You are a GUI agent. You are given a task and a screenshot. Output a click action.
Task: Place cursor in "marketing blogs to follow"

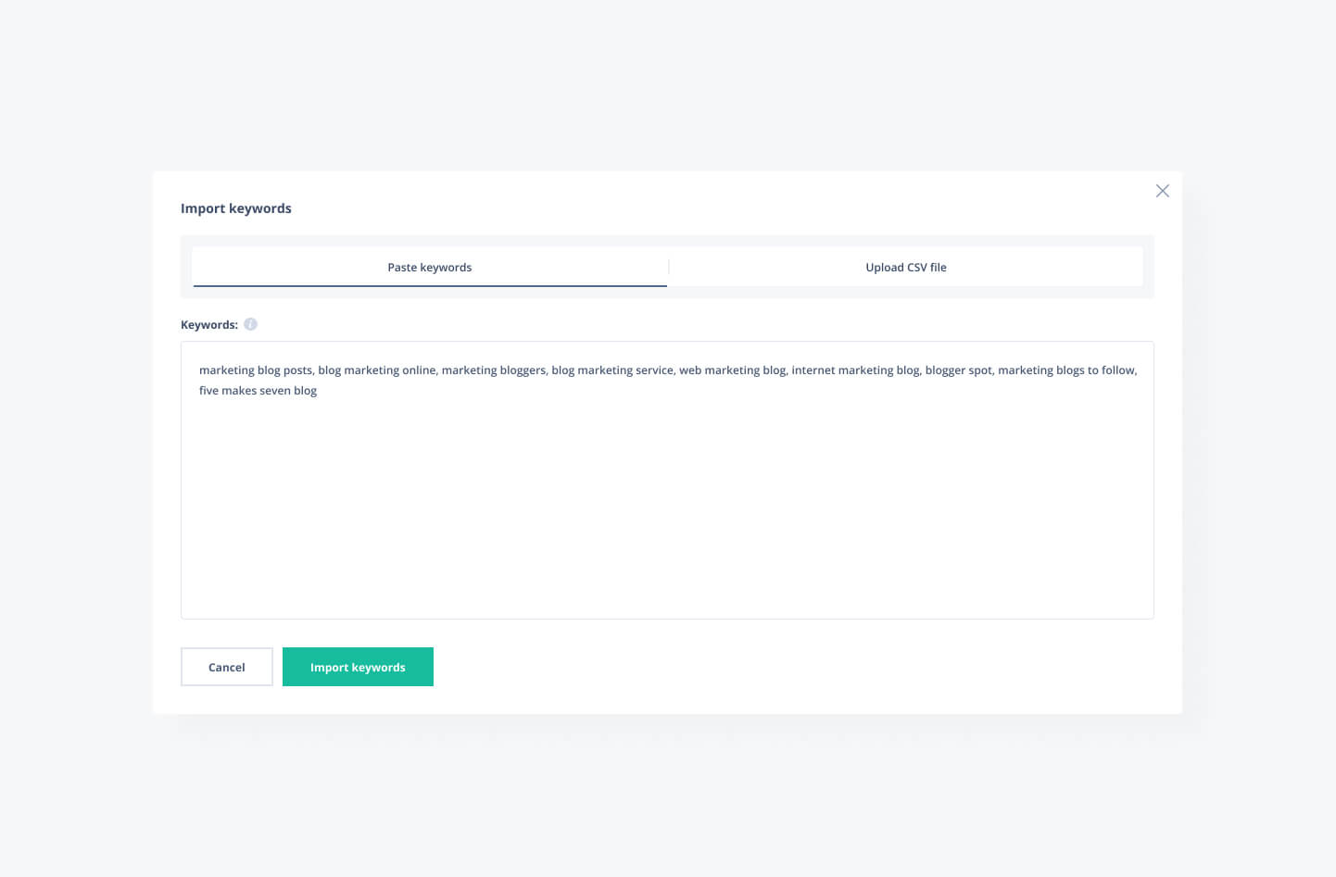pos(1065,370)
